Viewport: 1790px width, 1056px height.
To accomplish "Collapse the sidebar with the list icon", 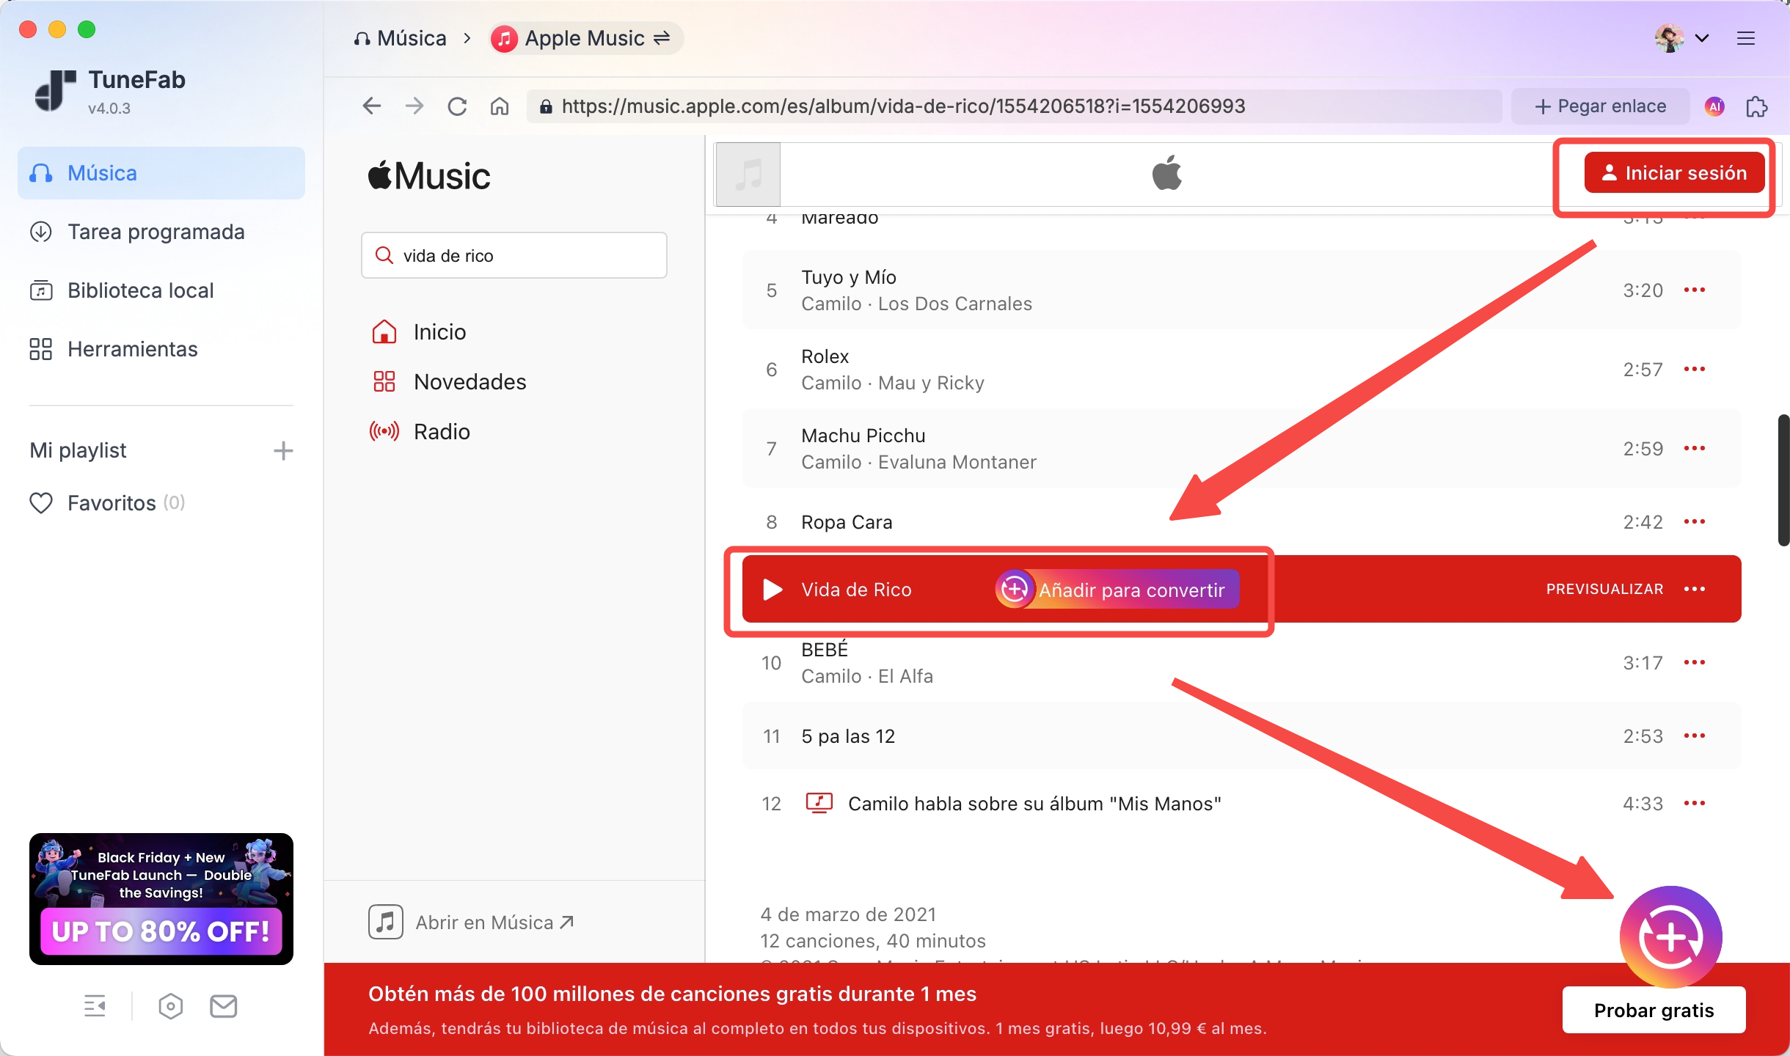I will [95, 1006].
